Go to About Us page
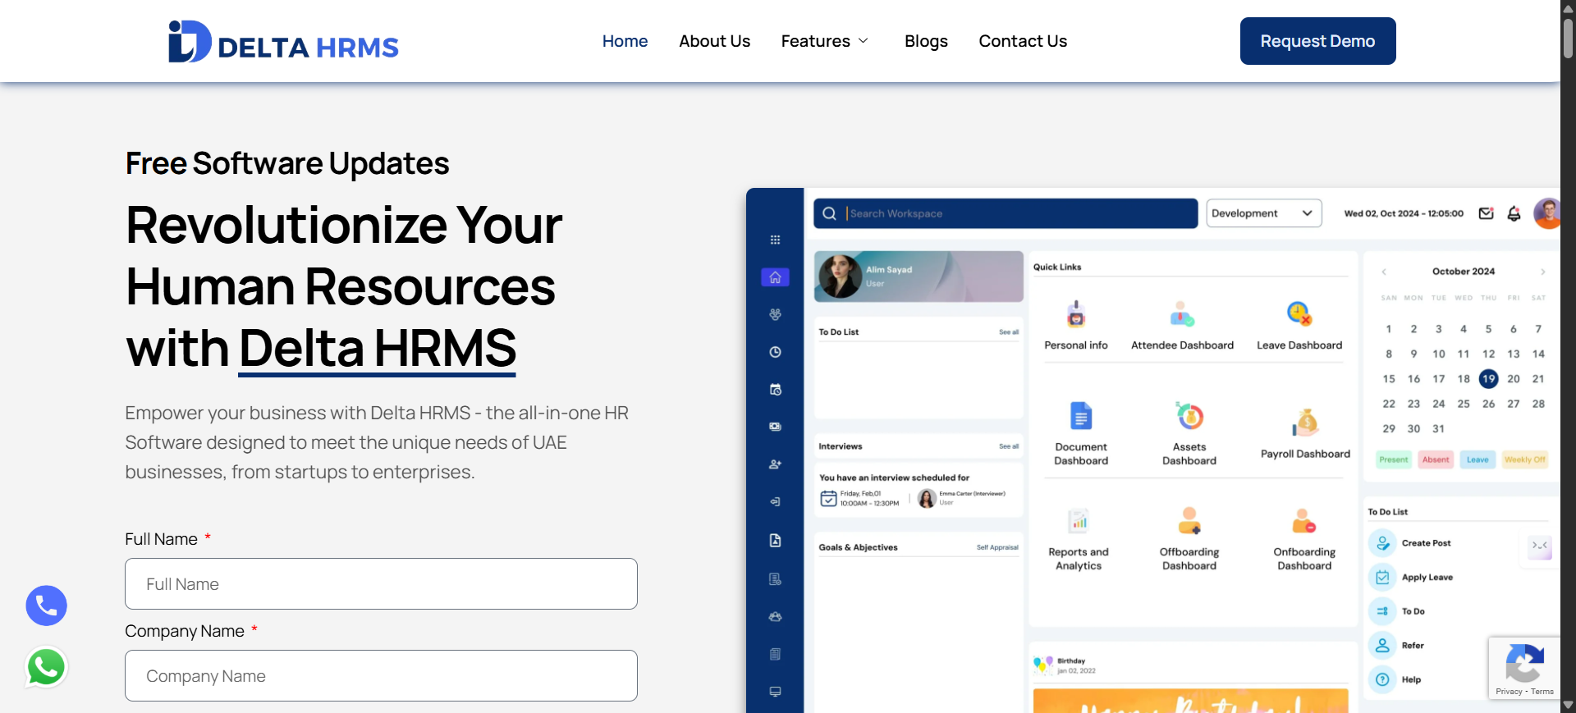 click(x=714, y=41)
